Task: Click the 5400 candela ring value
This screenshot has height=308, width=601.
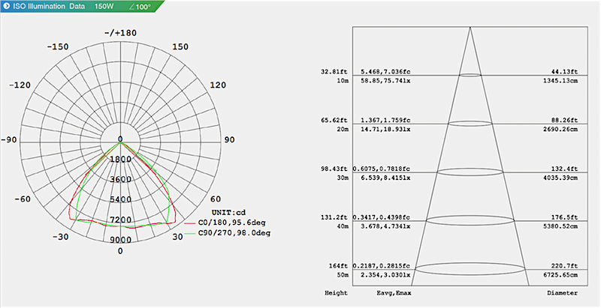Action: coord(120,199)
